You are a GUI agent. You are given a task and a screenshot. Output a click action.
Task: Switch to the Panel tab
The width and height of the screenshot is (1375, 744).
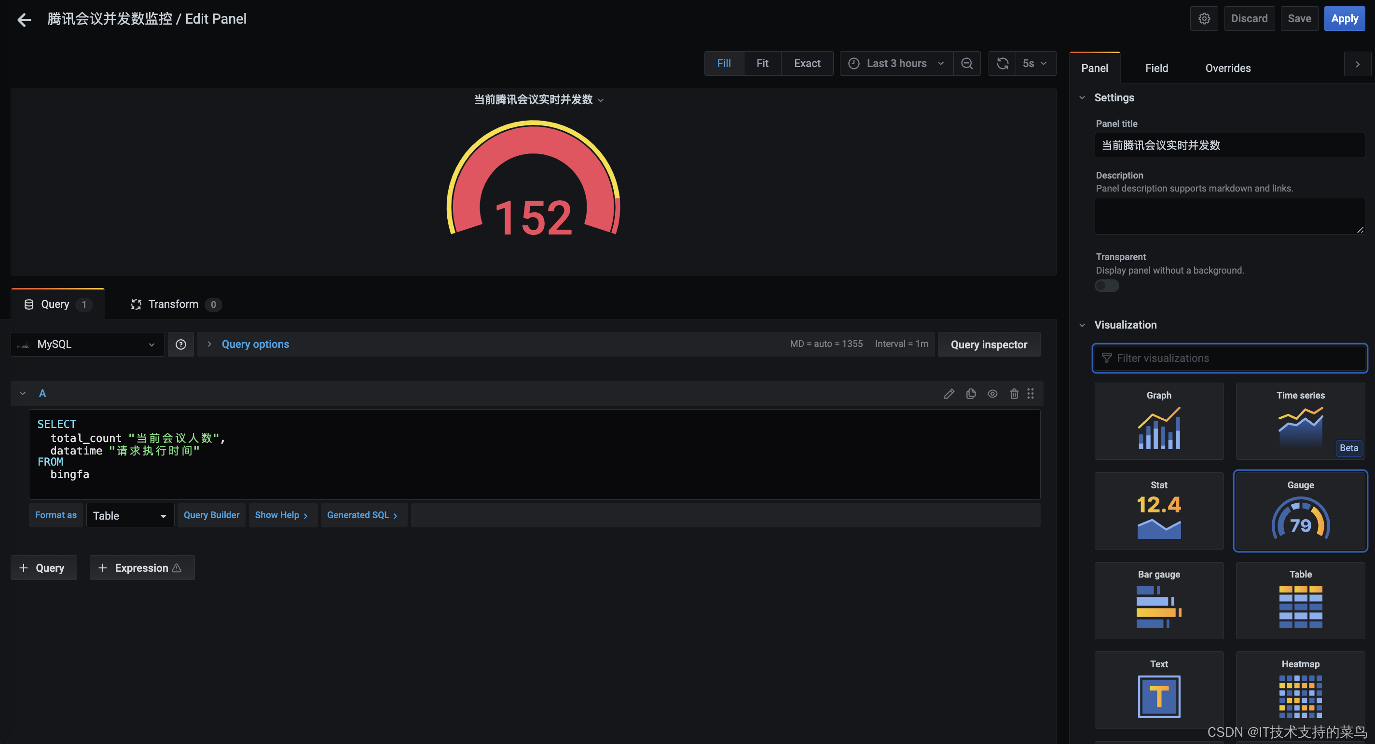pos(1094,68)
